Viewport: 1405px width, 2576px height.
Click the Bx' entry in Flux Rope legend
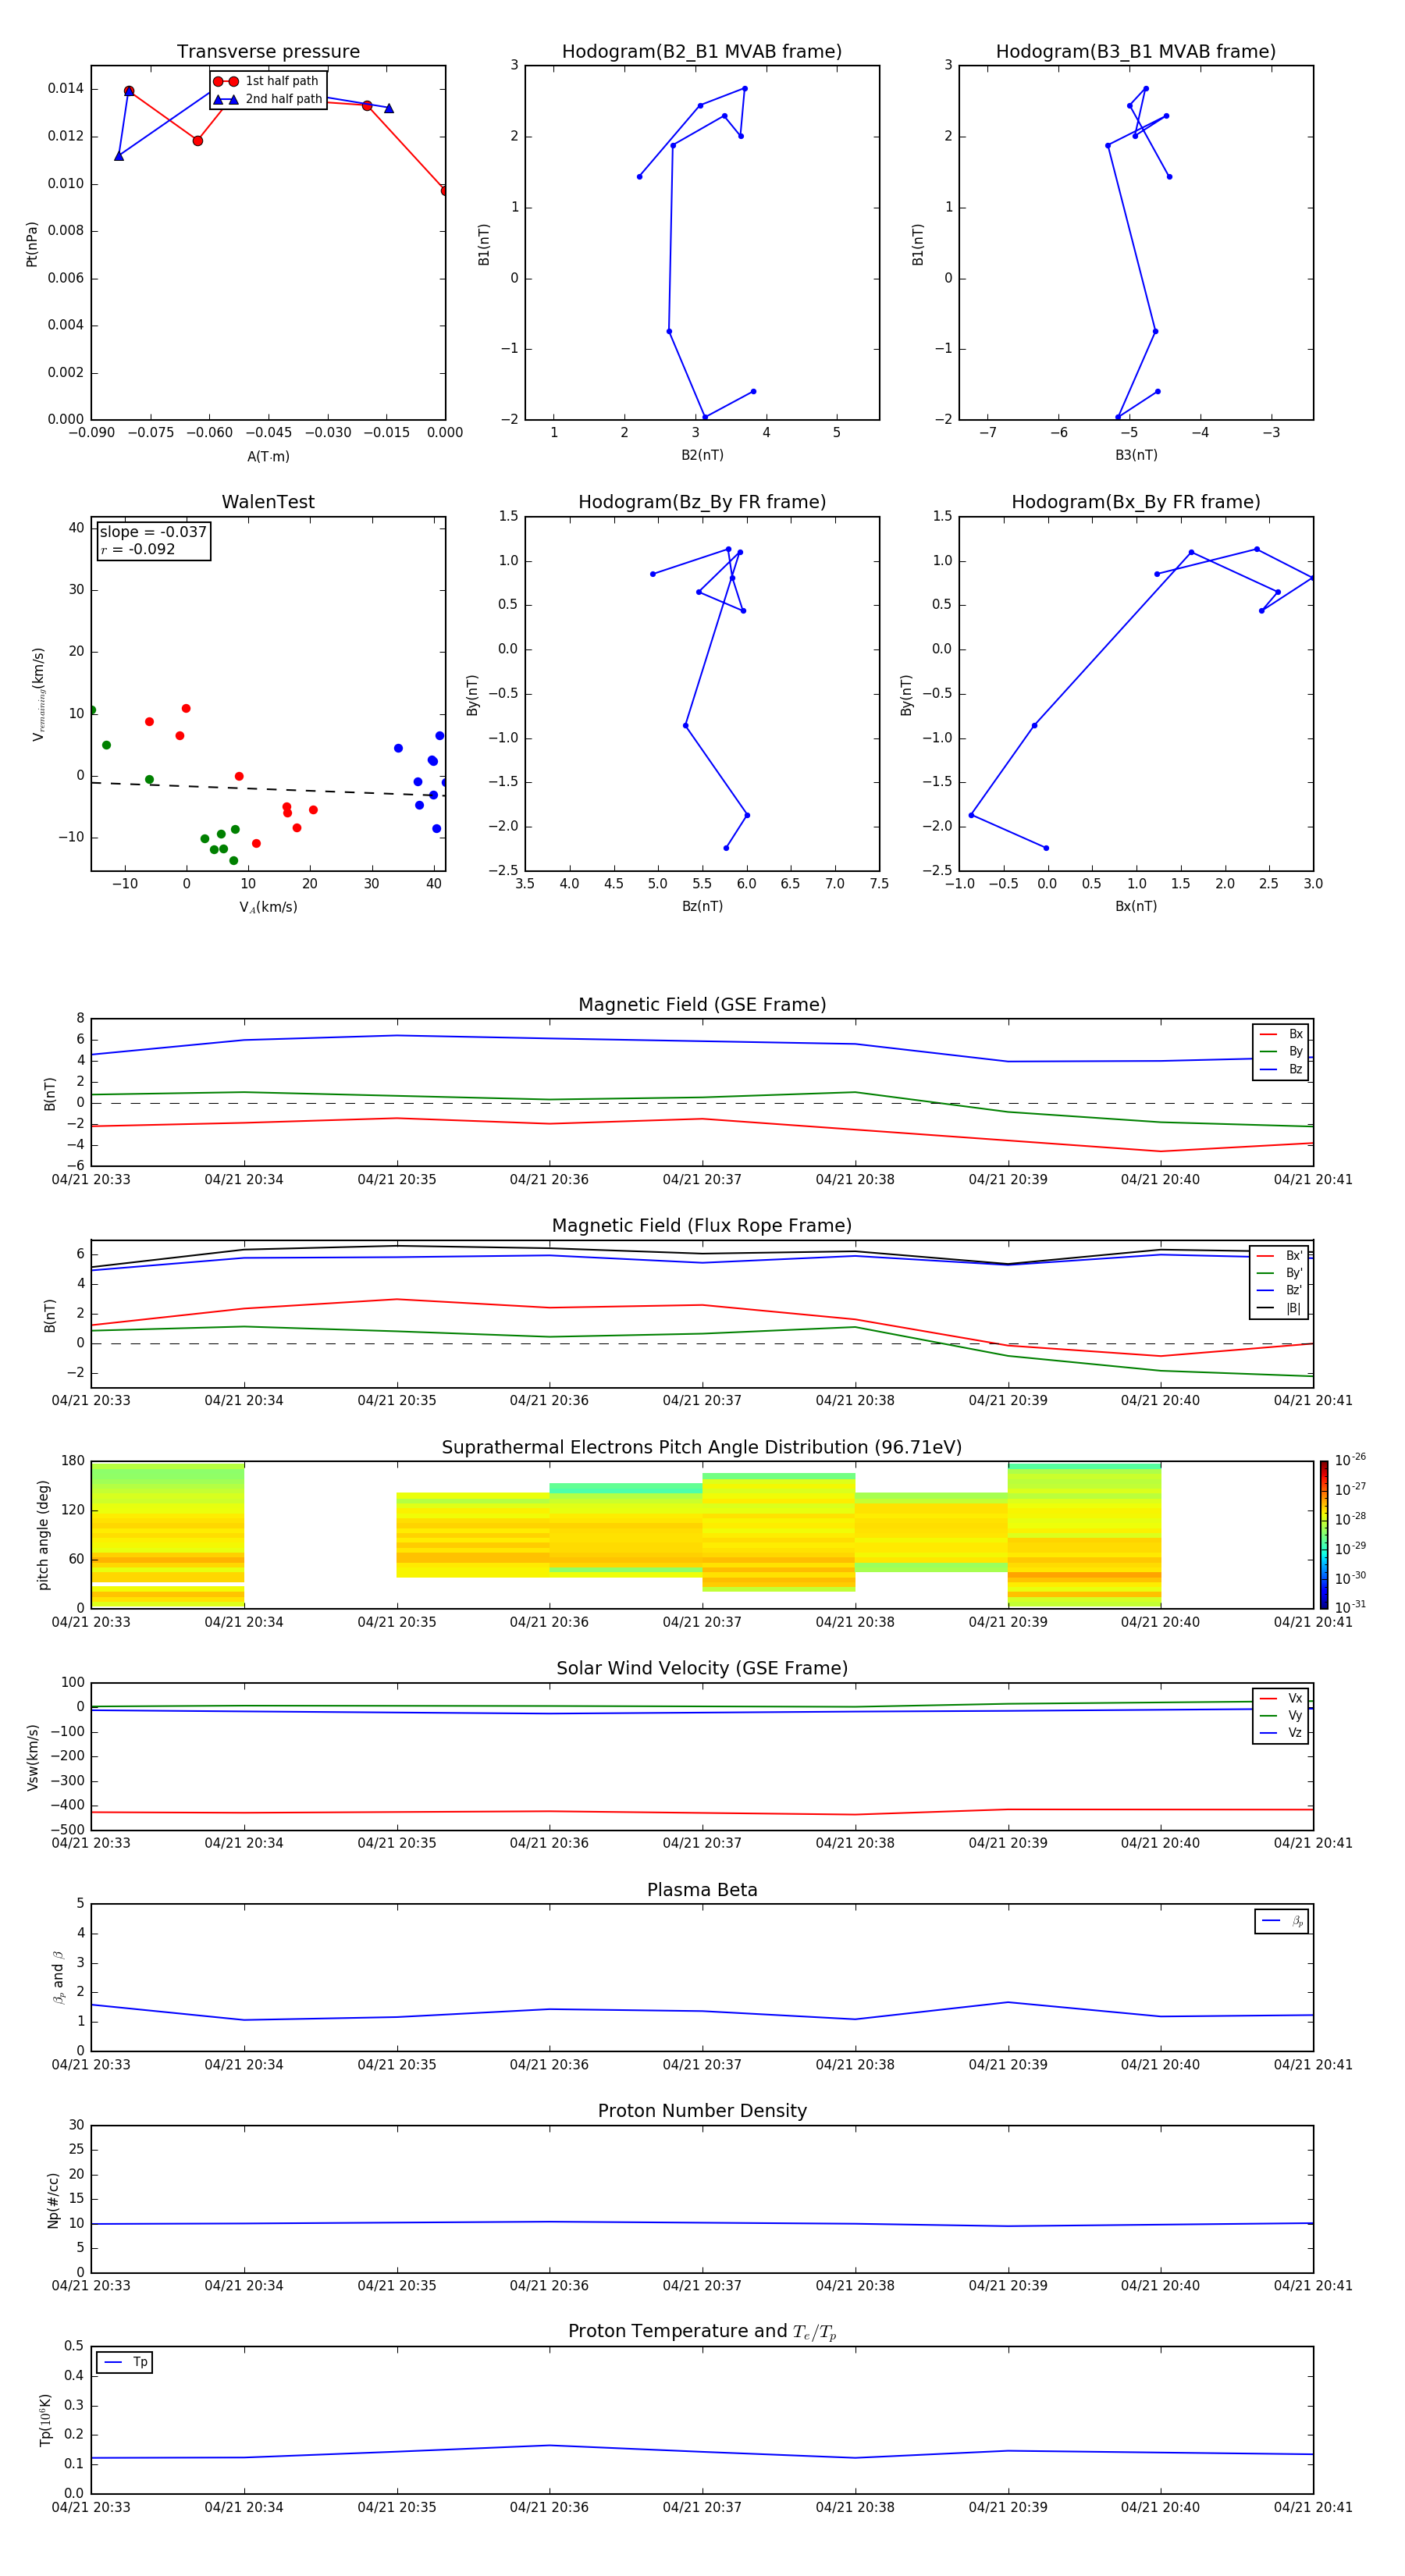[1280, 1255]
